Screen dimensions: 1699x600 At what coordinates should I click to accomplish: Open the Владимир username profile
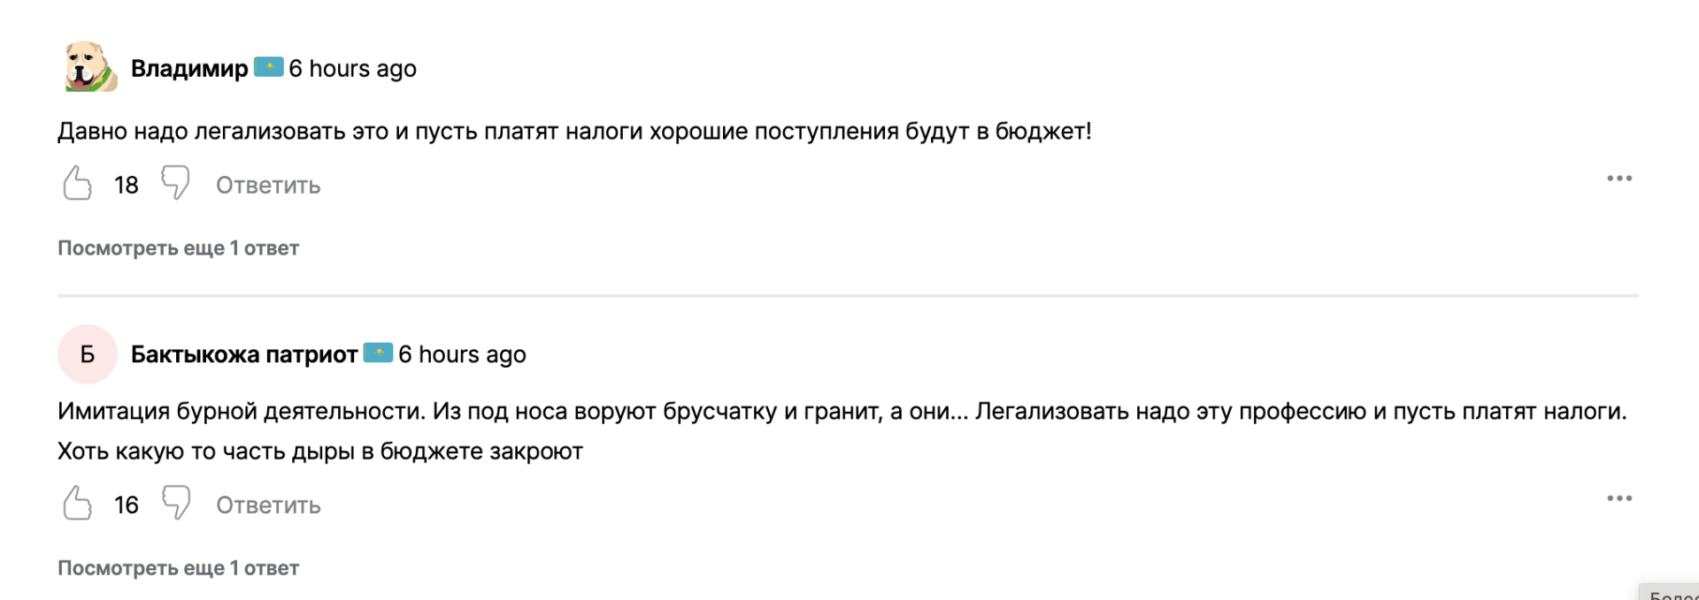[x=189, y=69]
